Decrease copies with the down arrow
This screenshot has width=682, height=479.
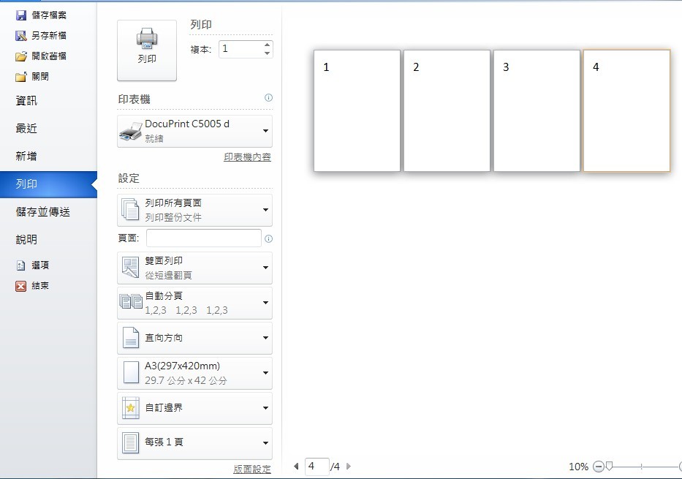[267, 53]
